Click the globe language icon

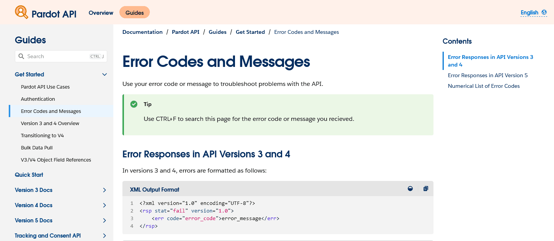click(544, 13)
